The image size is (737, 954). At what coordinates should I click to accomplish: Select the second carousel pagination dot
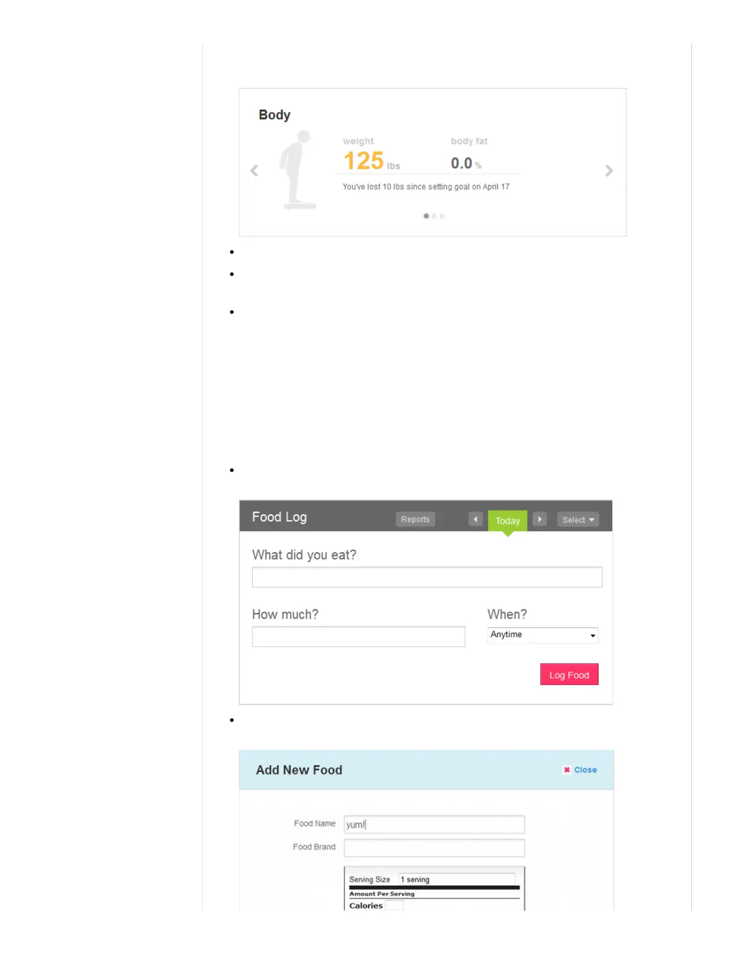coord(434,216)
